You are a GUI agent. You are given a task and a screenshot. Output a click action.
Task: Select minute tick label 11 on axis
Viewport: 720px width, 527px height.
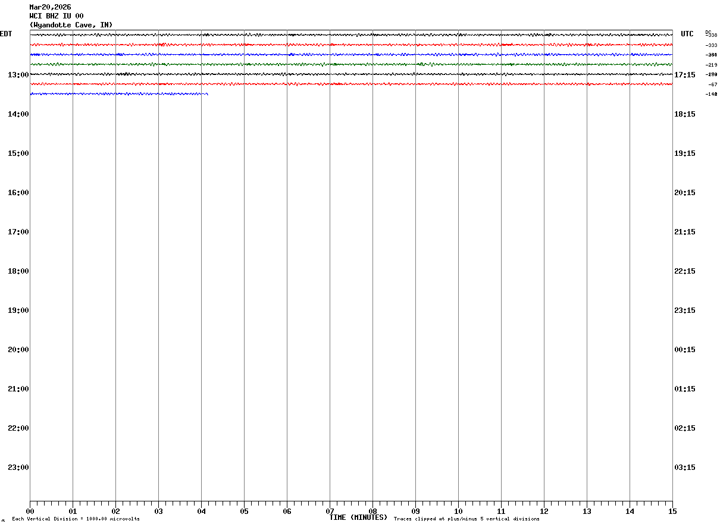pyautogui.click(x=501, y=512)
